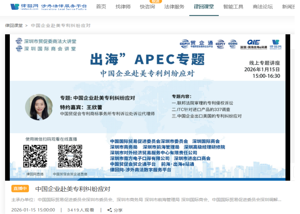Image resolution: width=300 pixels, height=214 pixels.
Task: Go to 找律师 menu item
Action: (123, 7)
